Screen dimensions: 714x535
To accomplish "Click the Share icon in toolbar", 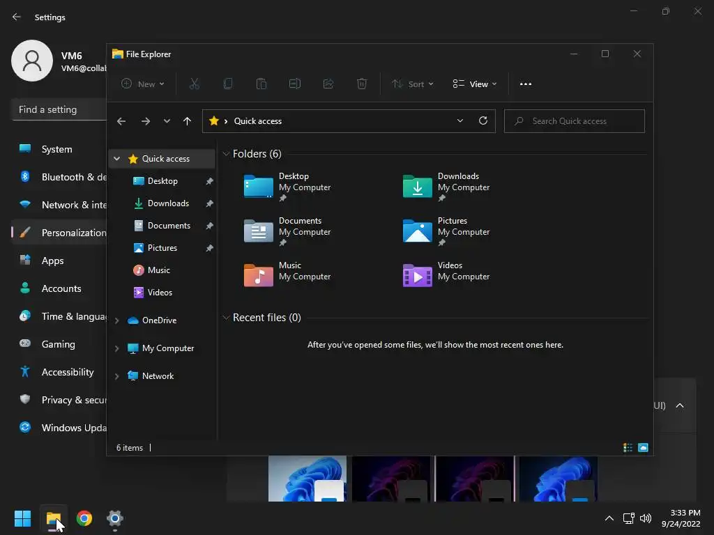I will [328, 84].
